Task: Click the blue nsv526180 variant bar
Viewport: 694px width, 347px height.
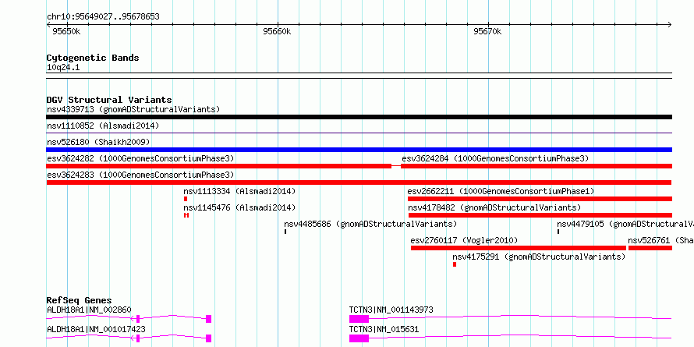Action: (359, 150)
